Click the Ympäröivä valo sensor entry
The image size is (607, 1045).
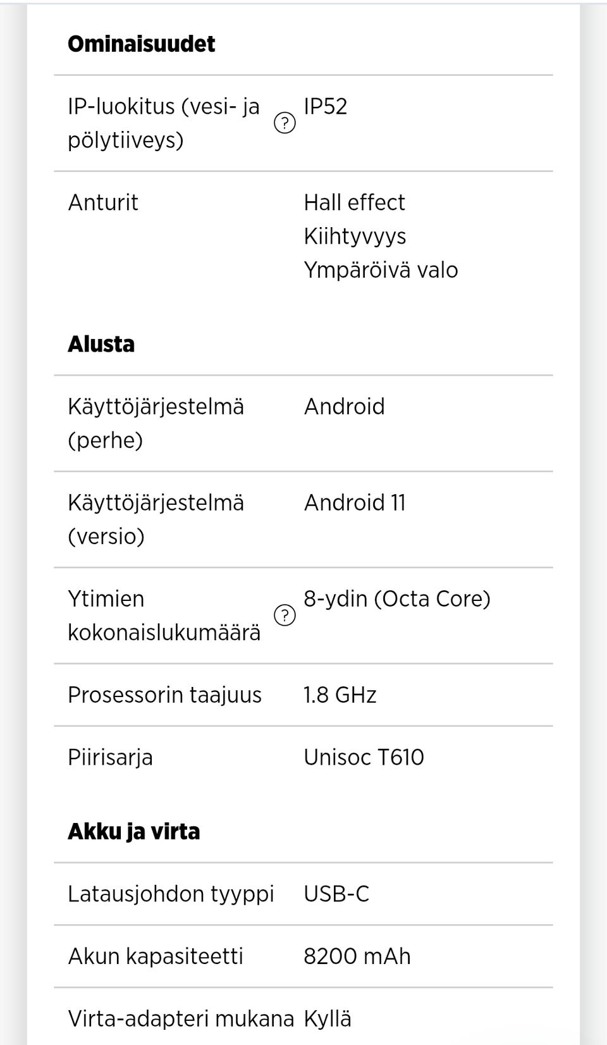coord(381,269)
